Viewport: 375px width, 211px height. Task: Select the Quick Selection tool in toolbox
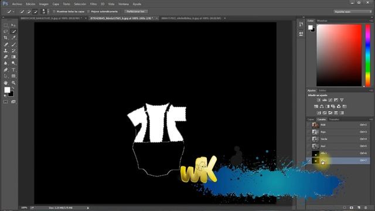coord(13,32)
